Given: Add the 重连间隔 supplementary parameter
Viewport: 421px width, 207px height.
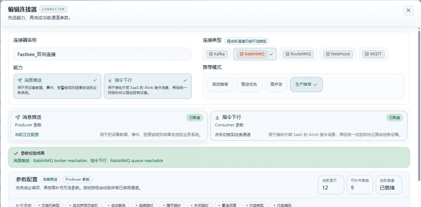Looking at the screenshot, I should (x=227, y=205).
